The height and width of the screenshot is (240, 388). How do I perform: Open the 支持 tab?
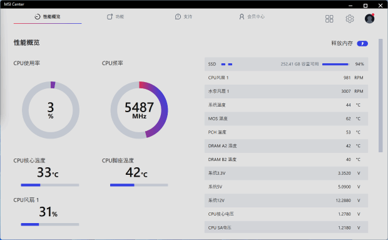tap(183, 16)
